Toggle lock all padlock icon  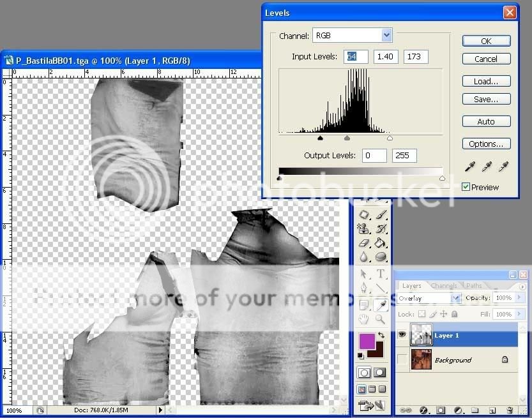454,314
